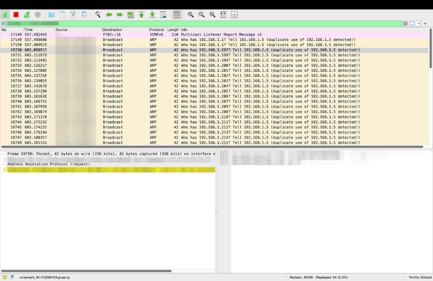Go forward in packet history

(x=120, y=15)
